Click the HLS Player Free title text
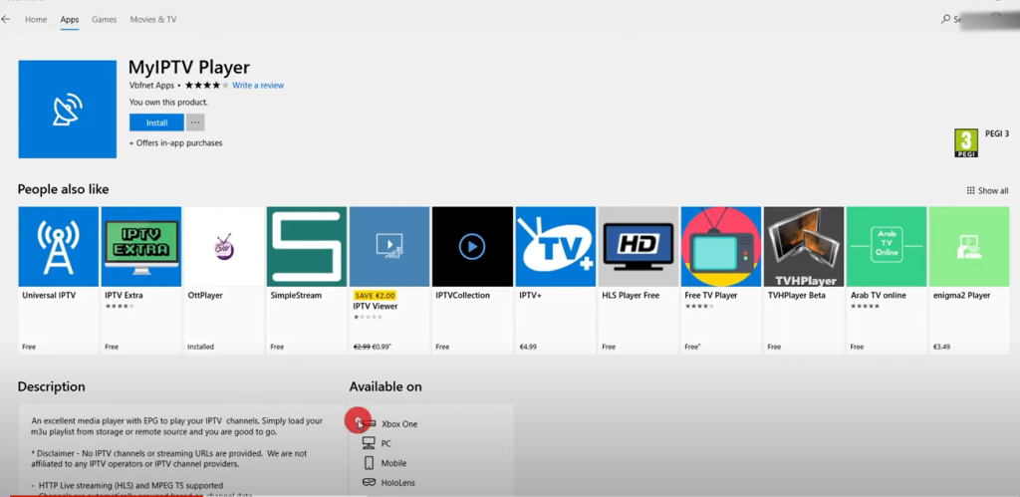 pos(631,296)
